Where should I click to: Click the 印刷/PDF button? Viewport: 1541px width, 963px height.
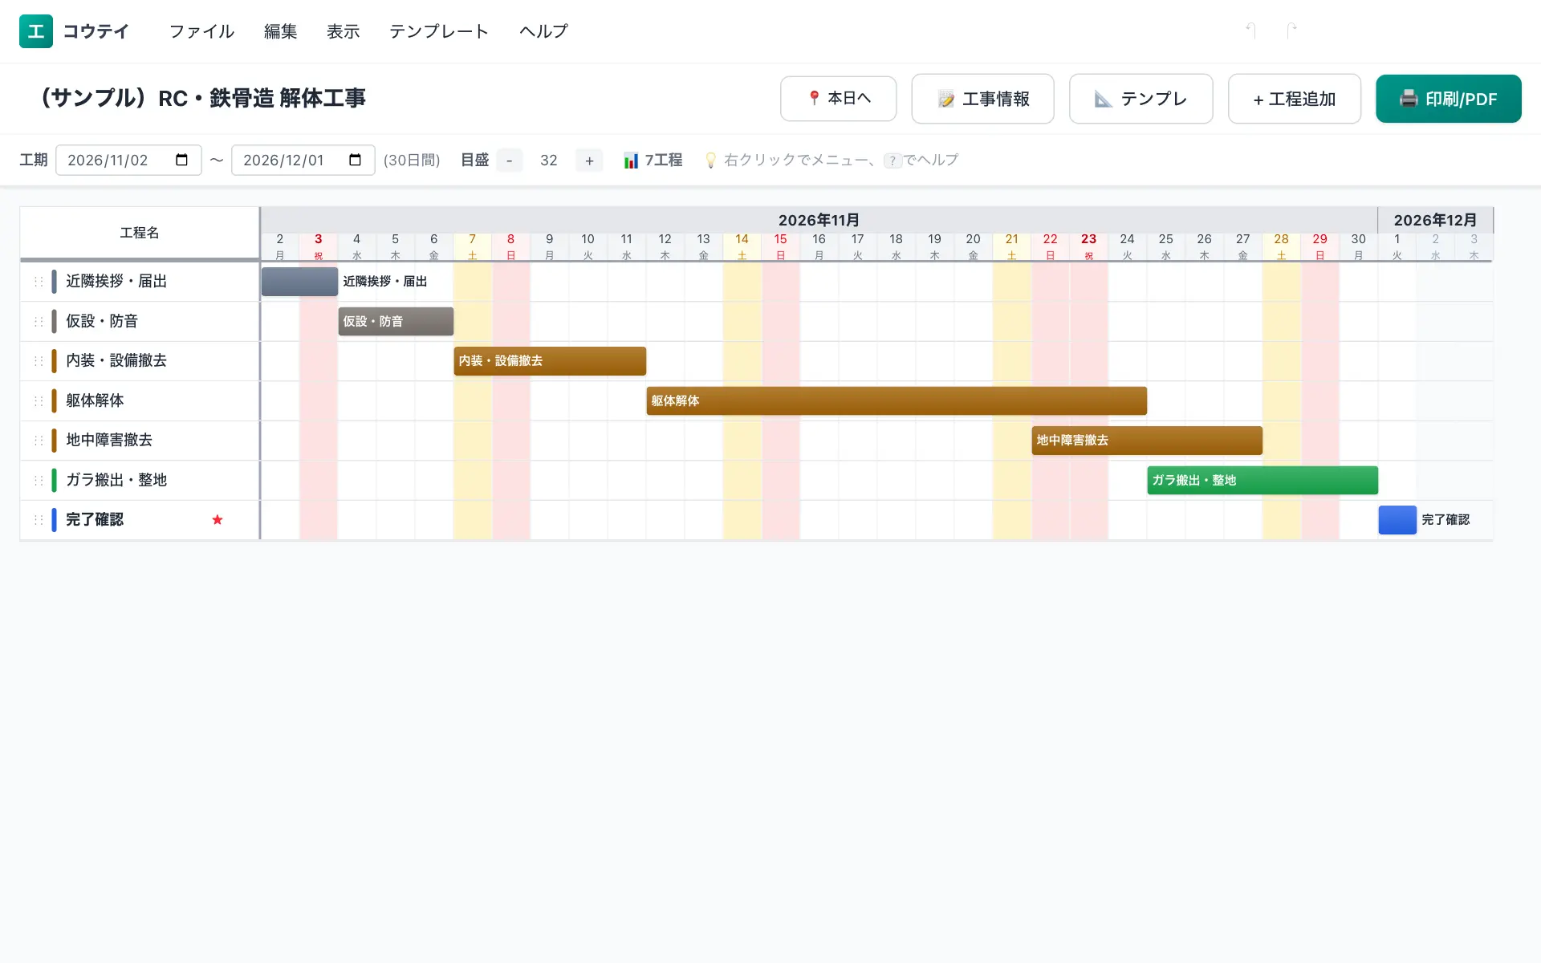coord(1448,99)
